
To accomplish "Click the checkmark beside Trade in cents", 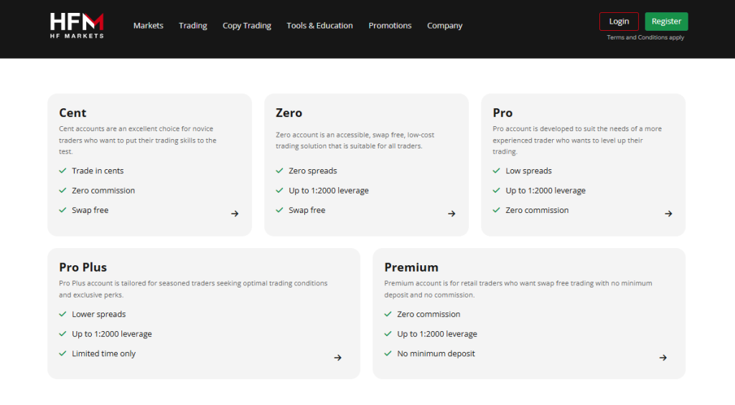I will click(x=63, y=171).
